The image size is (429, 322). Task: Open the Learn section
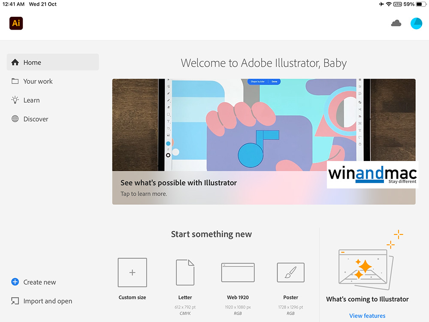(x=31, y=100)
